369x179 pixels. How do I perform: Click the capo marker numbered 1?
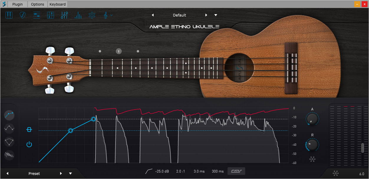[x=119, y=51]
